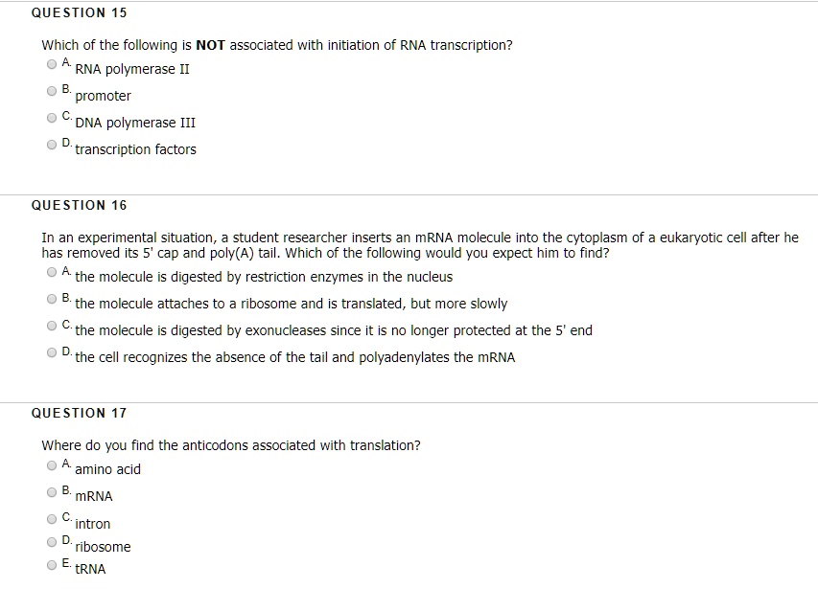Select transcription factors for Question 15
Viewport: 818px width, 589px height.
click(x=51, y=144)
